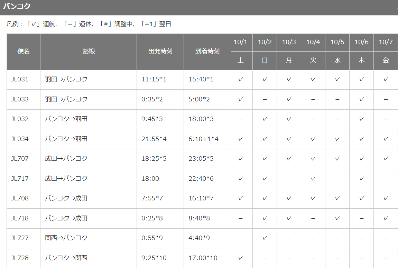This screenshot has height=268, width=398.
Task: Click the 10/1 checkmark in the JL728 row
Action: (240, 258)
